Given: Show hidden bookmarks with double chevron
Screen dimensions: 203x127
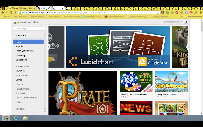Looking at the screenshot, I should coord(182,16).
